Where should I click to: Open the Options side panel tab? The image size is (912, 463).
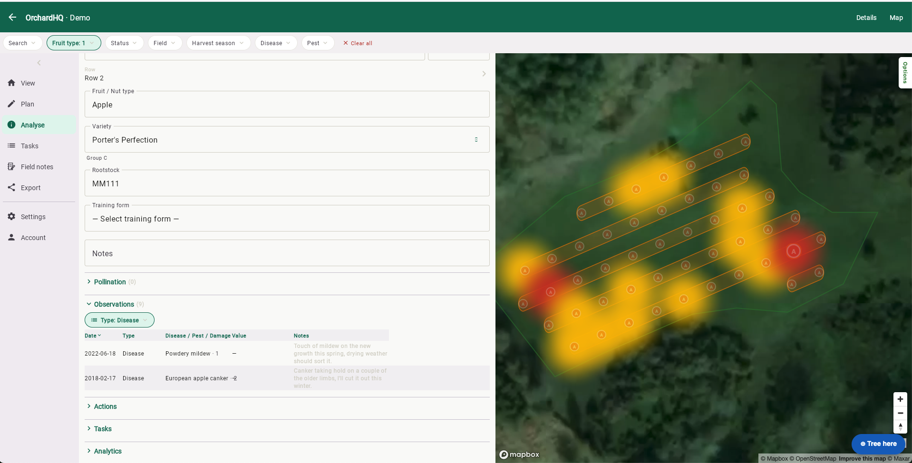905,73
